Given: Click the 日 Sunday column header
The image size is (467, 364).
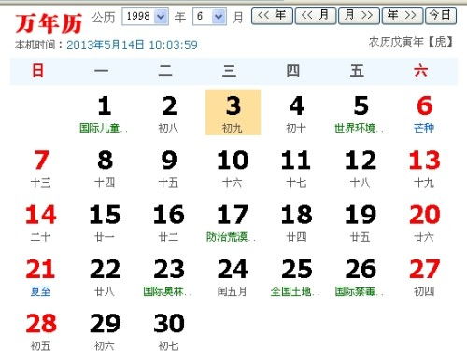Looking at the screenshot, I should point(37,71).
